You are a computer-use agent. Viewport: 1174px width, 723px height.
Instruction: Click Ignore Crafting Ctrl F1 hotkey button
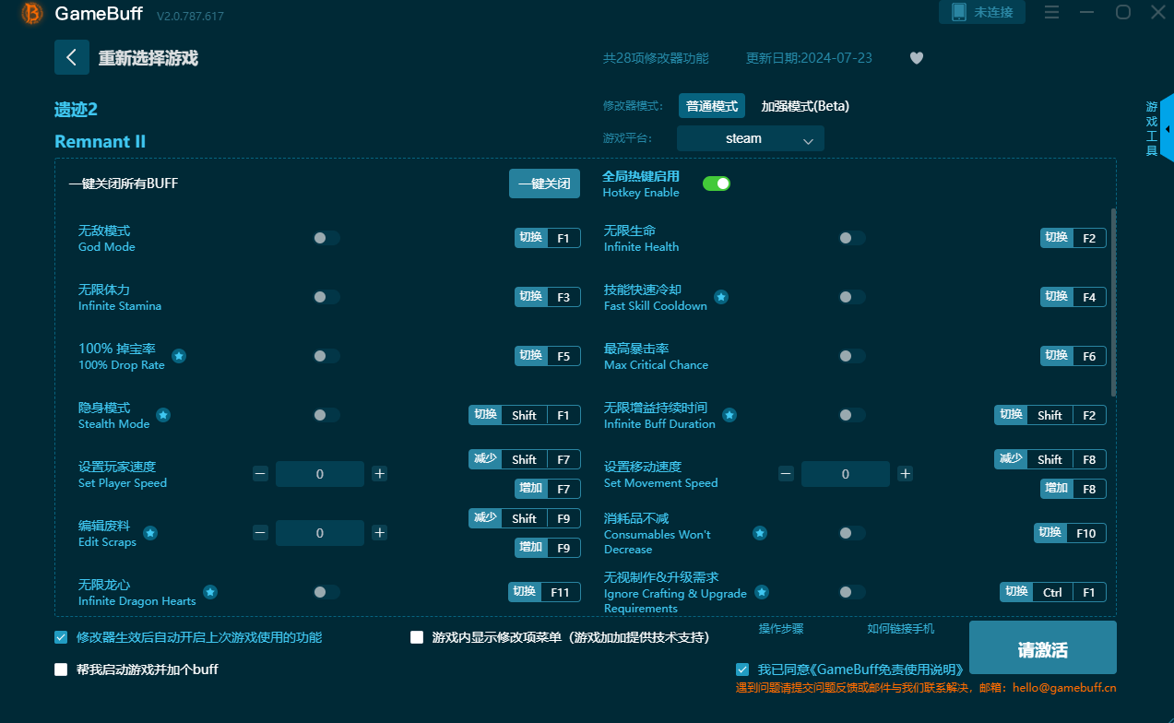click(x=1053, y=592)
